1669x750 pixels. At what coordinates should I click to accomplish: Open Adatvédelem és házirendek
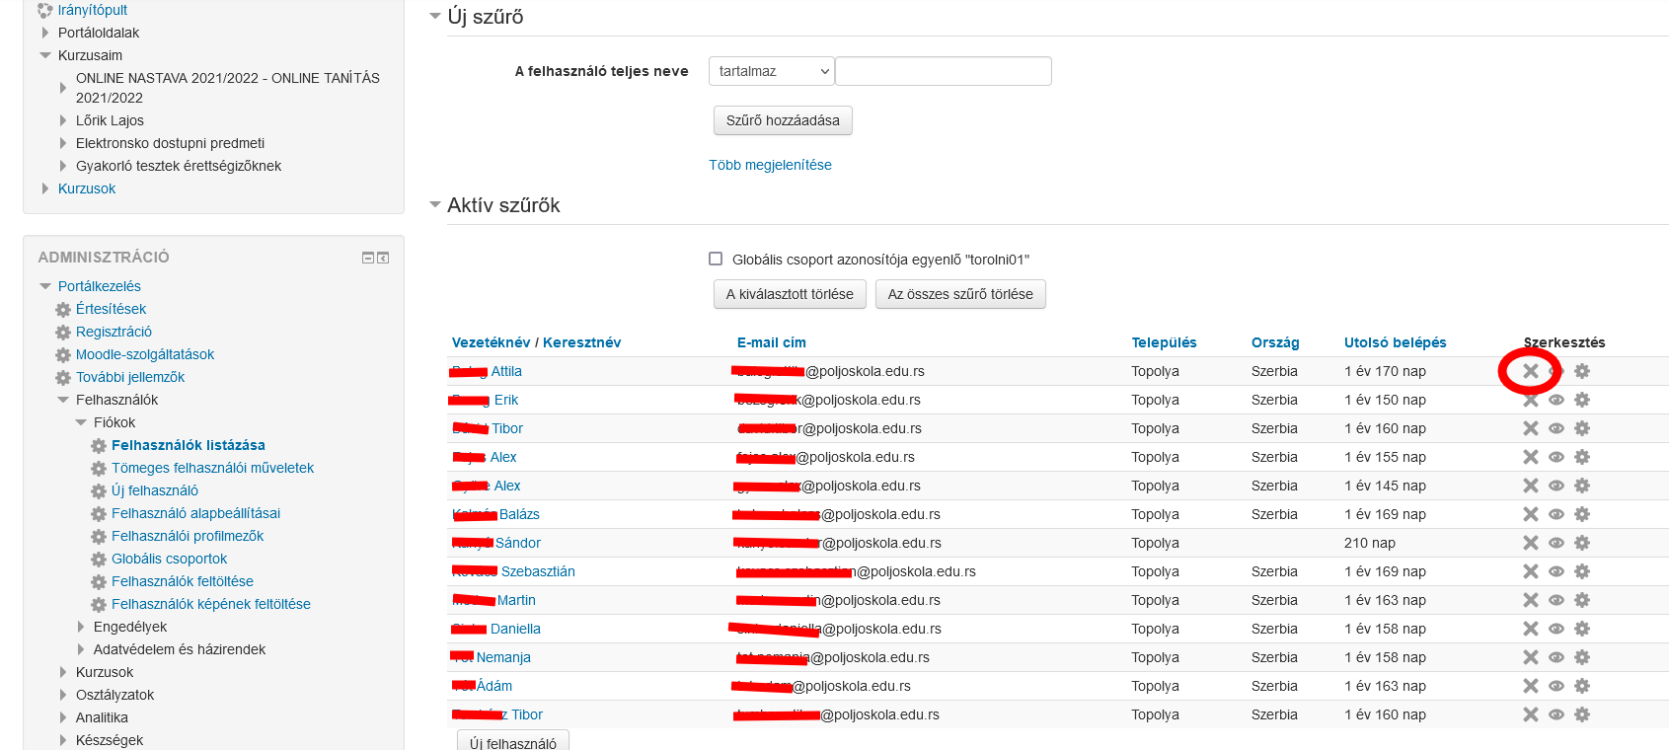click(x=180, y=649)
